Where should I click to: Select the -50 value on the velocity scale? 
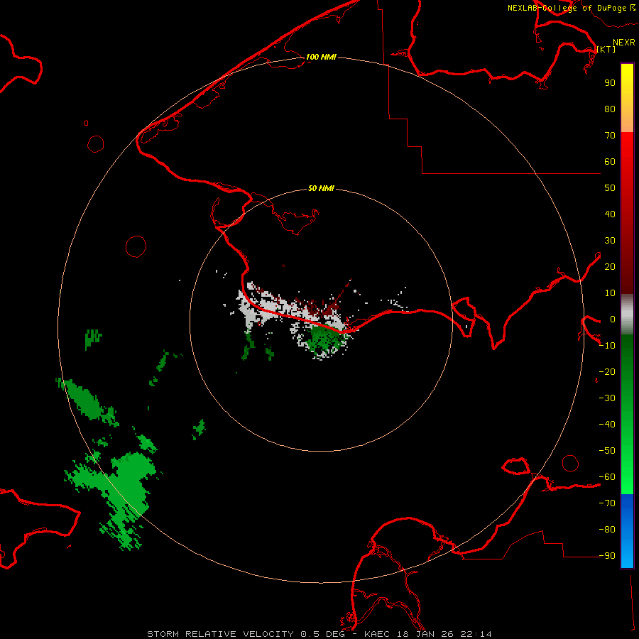(x=607, y=451)
